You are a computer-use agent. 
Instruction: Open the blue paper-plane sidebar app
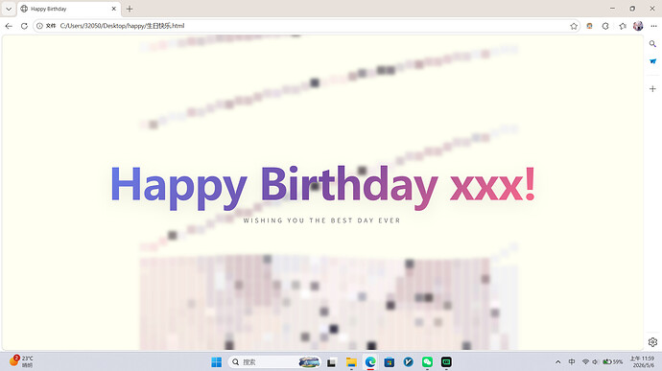[652, 61]
